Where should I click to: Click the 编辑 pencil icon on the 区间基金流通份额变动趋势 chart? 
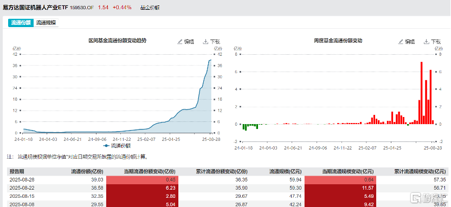tap(180, 42)
